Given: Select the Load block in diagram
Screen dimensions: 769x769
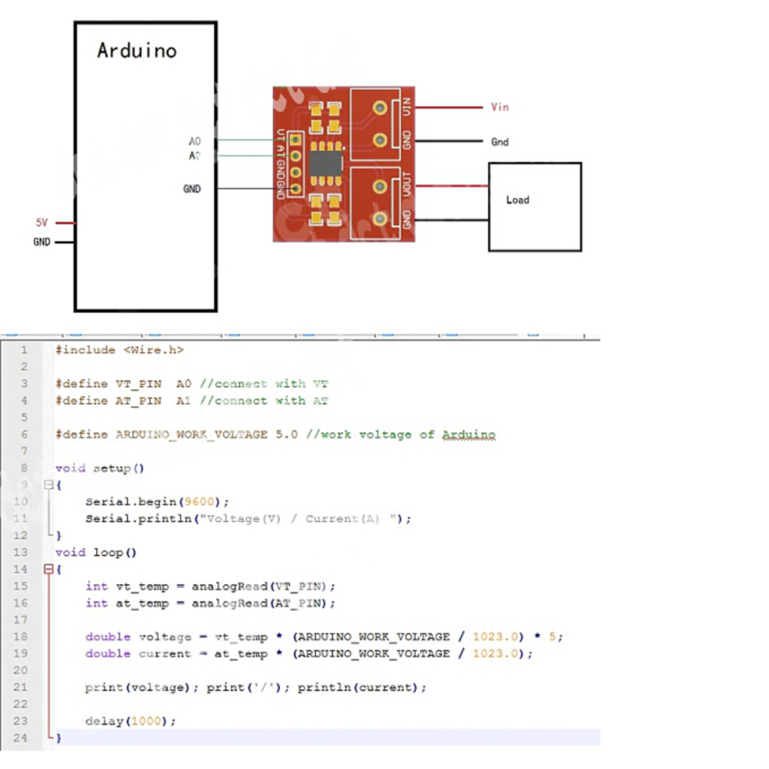Looking at the screenshot, I should click(x=535, y=206).
